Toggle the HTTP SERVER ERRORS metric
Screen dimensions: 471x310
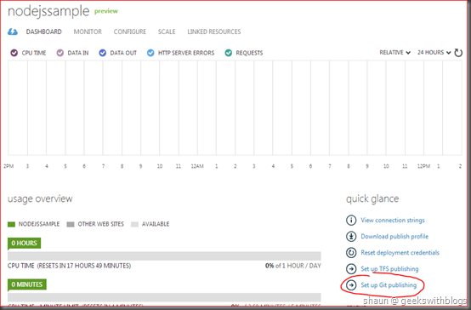pyautogui.click(x=150, y=53)
